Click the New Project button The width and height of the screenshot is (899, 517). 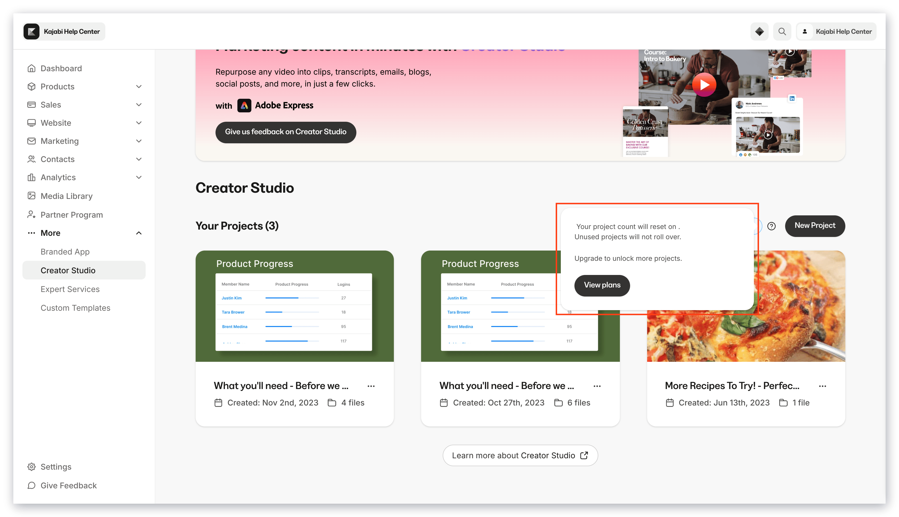pos(815,226)
